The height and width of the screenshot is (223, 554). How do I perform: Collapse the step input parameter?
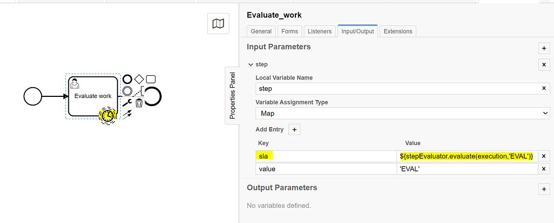(250, 64)
